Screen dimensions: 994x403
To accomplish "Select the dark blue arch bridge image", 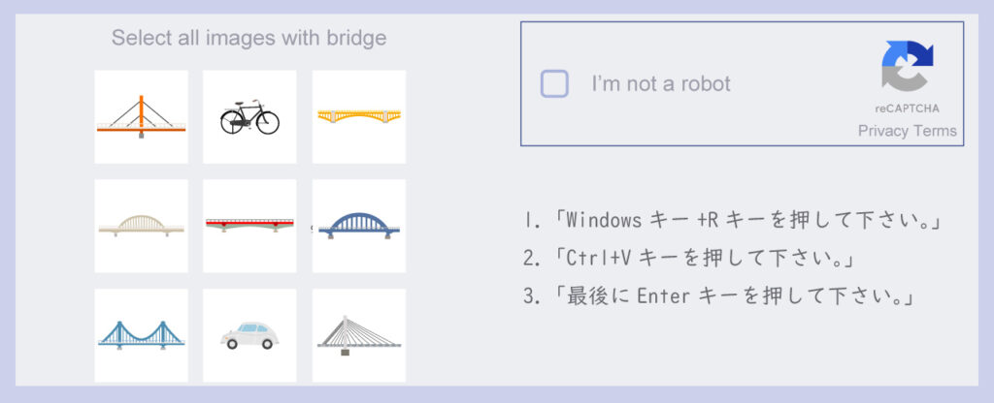I will click(358, 226).
